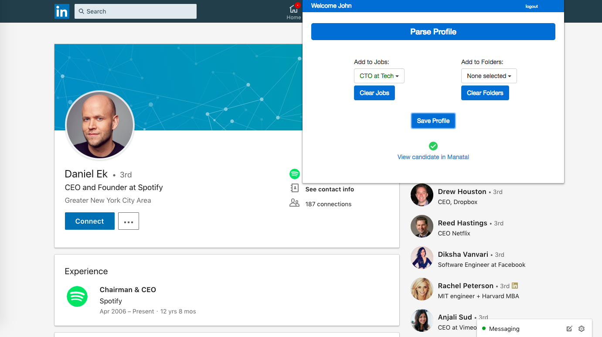This screenshot has height=337, width=602.
Task: Click the LinkedIn premium badge beside Rachel Peterson
Action: [515, 286]
